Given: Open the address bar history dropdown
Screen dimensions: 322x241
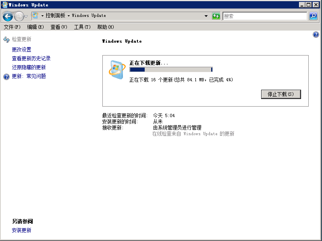Looking at the screenshot, I should click(206, 16).
